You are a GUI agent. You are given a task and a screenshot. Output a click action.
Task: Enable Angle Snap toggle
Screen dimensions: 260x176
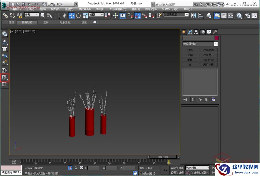pos(137,15)
